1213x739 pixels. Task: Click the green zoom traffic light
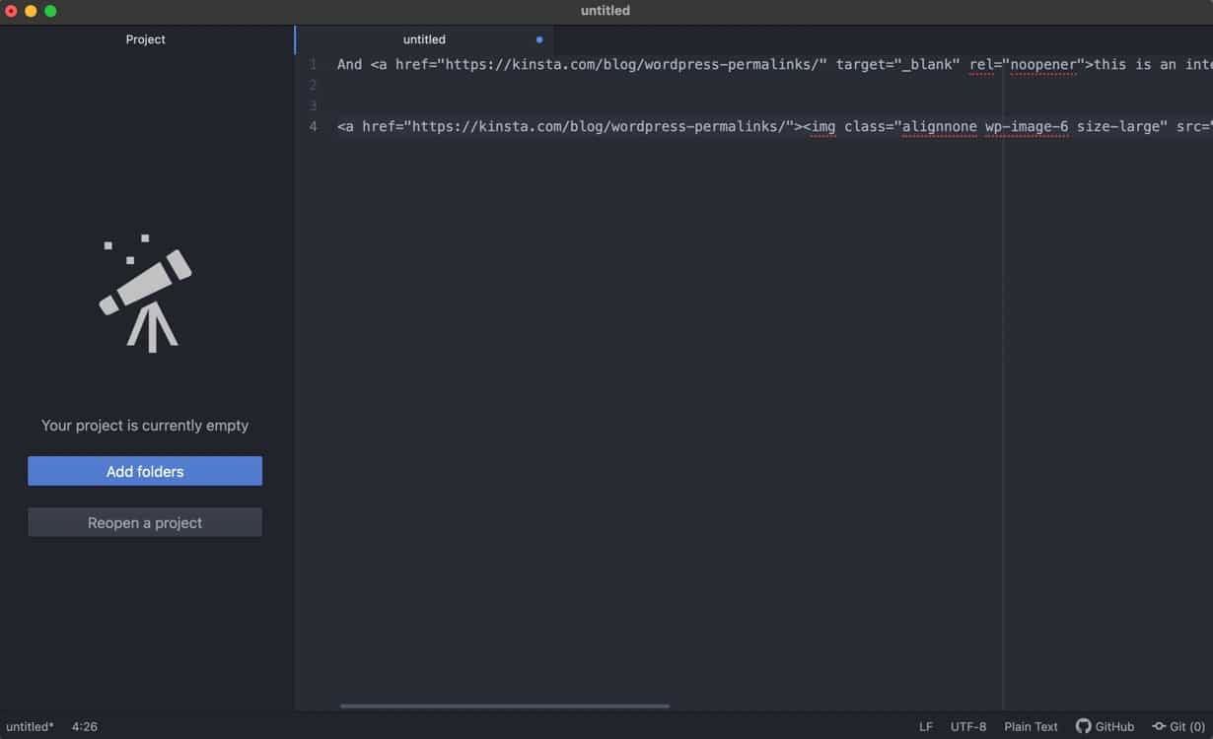point(49,11)
